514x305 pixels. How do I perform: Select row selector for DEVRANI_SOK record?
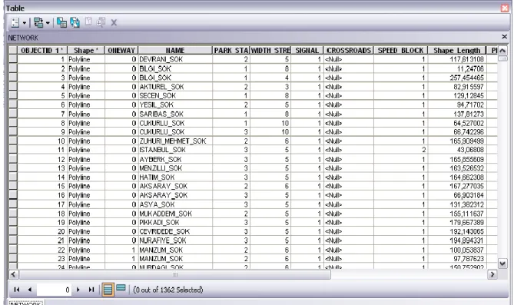[x=13, y=59]
